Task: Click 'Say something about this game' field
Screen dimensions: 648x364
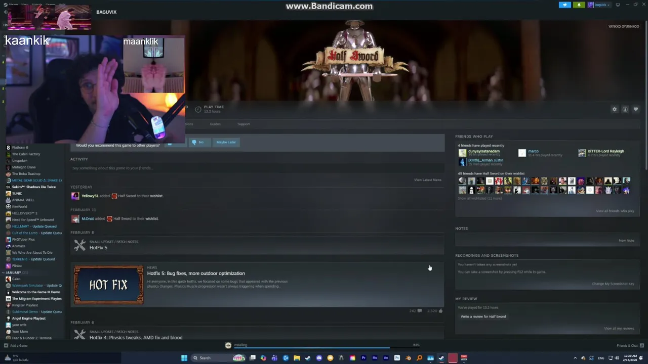Action: point(257,168)
